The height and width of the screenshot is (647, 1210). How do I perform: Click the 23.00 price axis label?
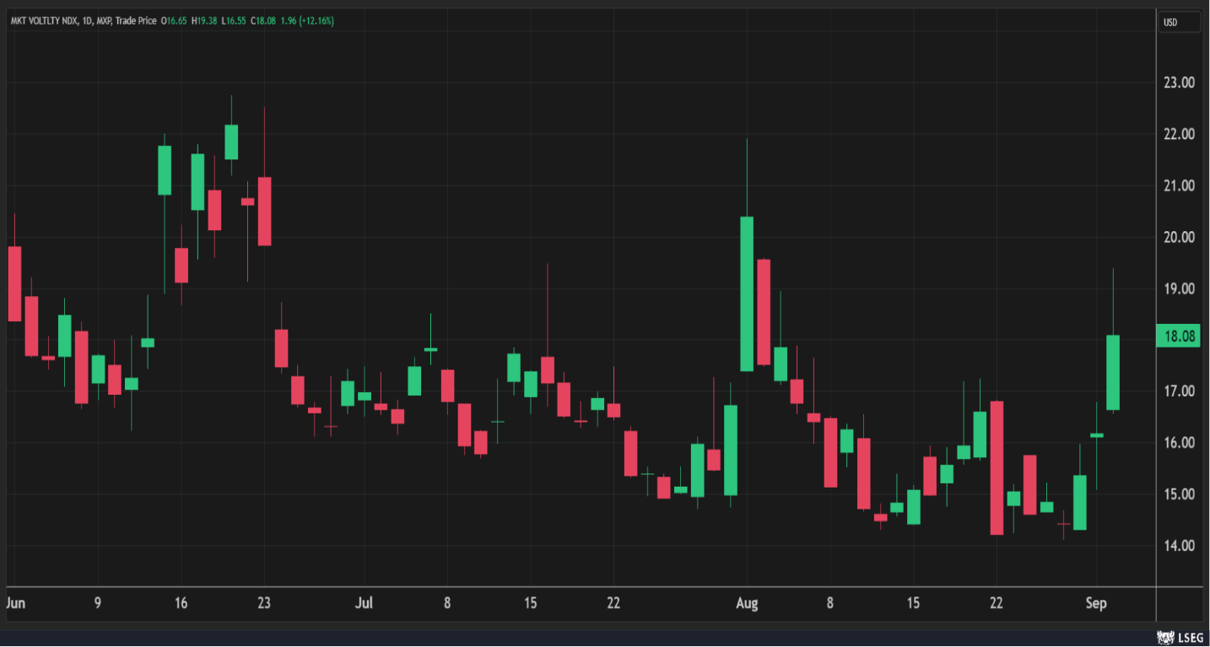(1179, 83)
